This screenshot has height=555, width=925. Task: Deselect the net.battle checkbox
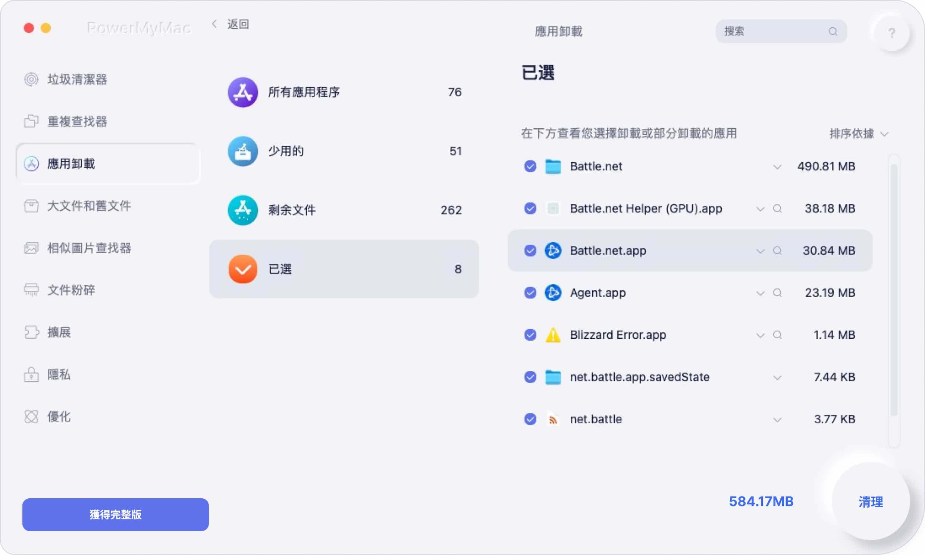[x=530, y=419]
